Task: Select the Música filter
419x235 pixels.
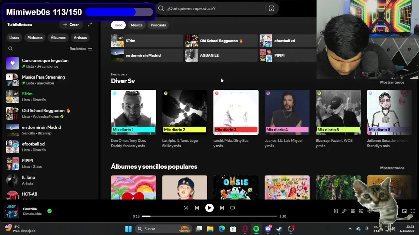Action: click(x=137, y=25)
